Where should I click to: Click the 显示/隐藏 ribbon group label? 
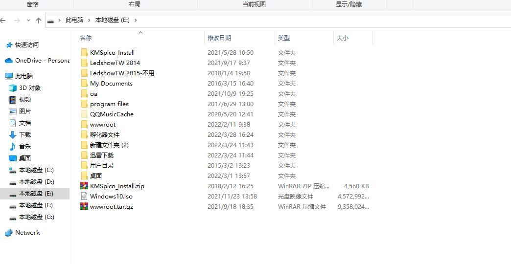[x=348, y=4]
